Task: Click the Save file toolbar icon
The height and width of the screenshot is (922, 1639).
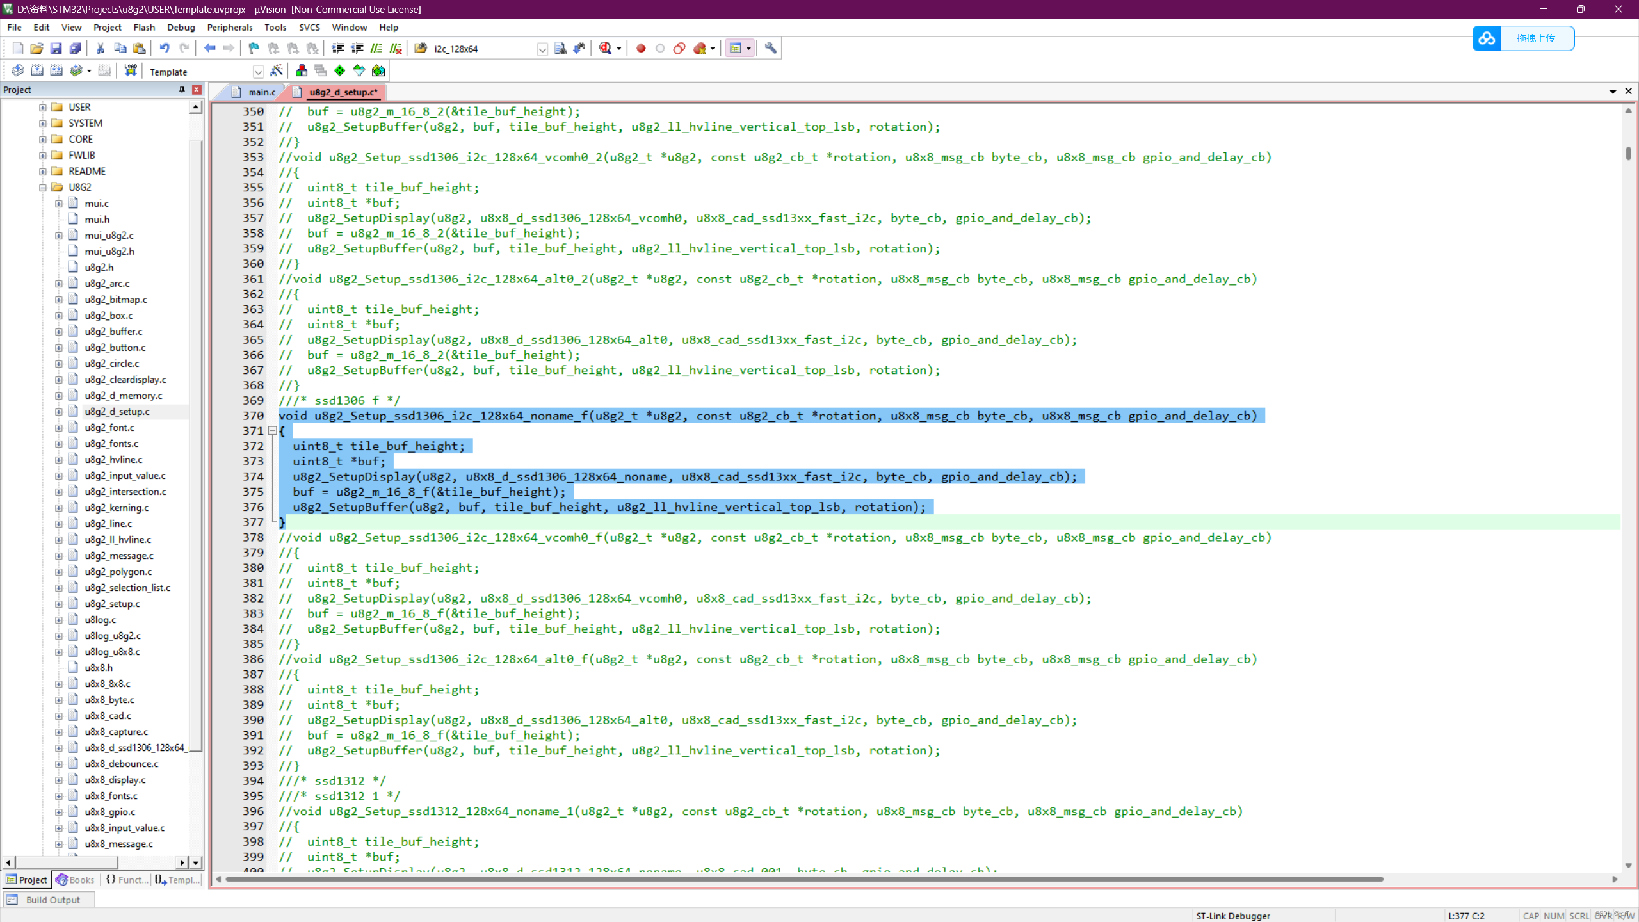Action: (56, 48)
